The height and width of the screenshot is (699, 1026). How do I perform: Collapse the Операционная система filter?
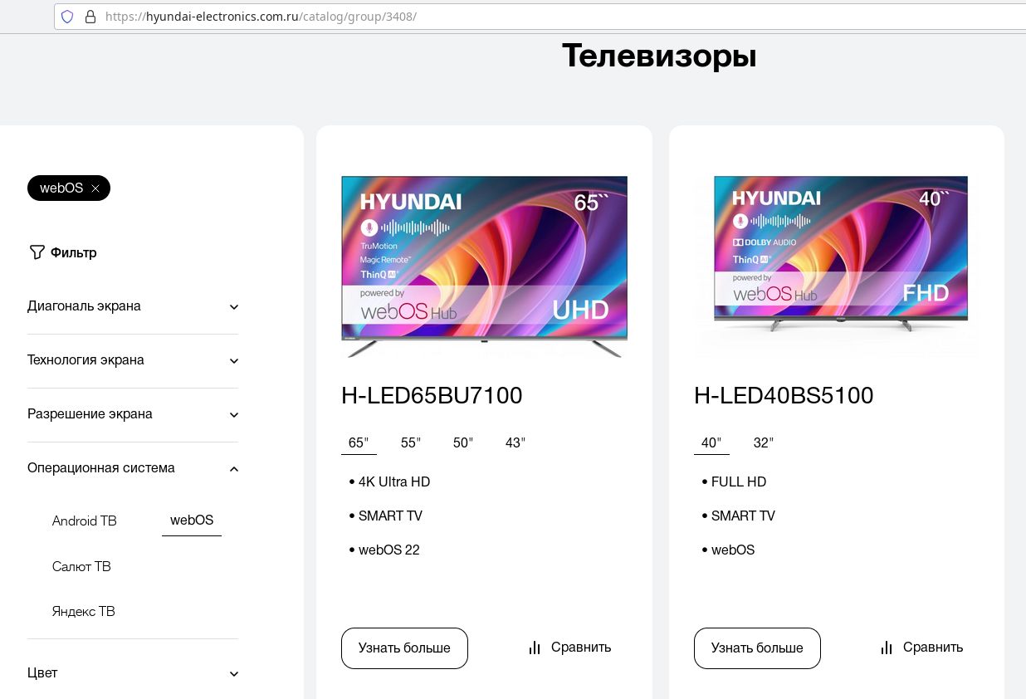(234, 469)
